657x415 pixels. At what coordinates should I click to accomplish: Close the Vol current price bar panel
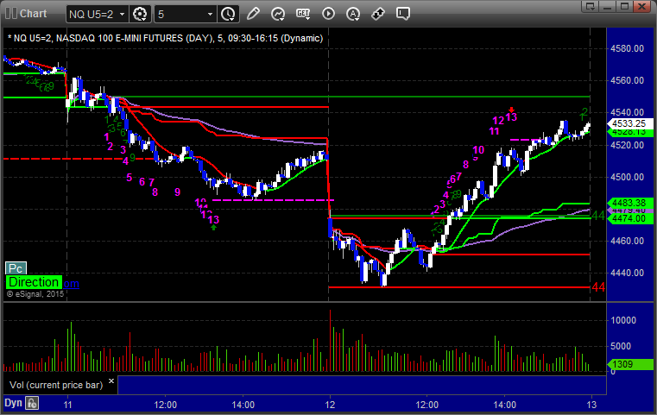111,381
